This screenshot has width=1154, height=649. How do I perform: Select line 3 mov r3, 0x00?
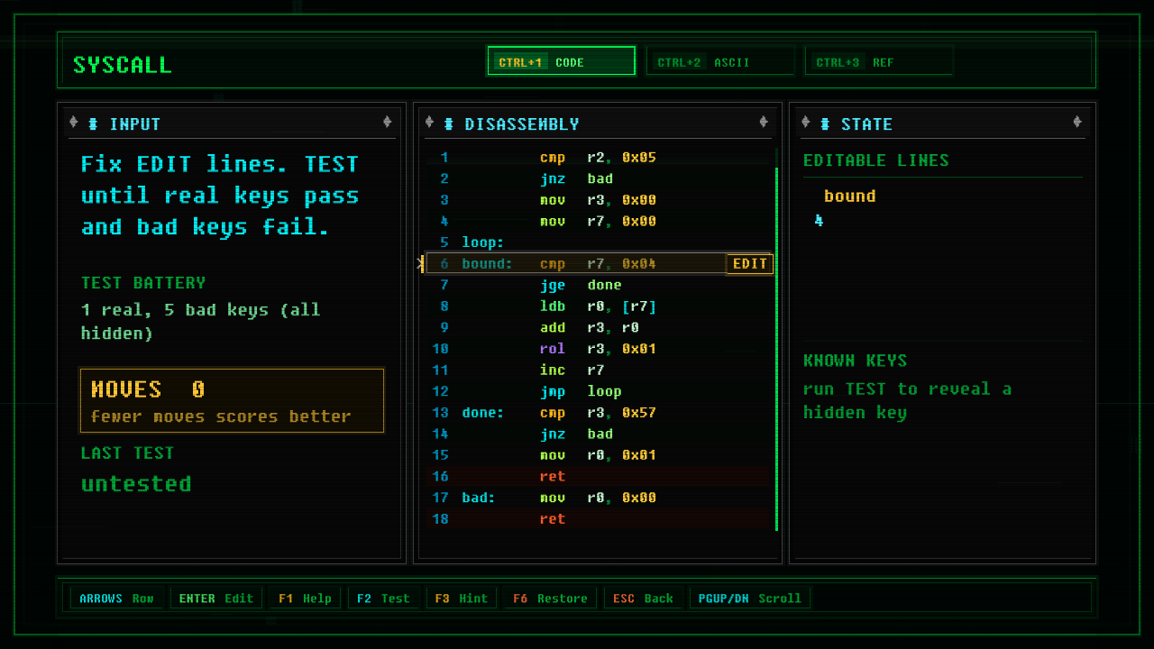tap(597, 200)
